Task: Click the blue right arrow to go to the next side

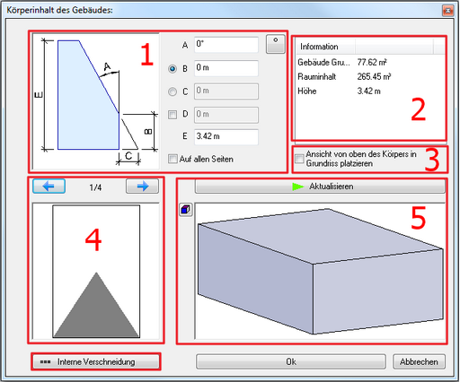Action: pyautogui.click(x=142, y=187)
